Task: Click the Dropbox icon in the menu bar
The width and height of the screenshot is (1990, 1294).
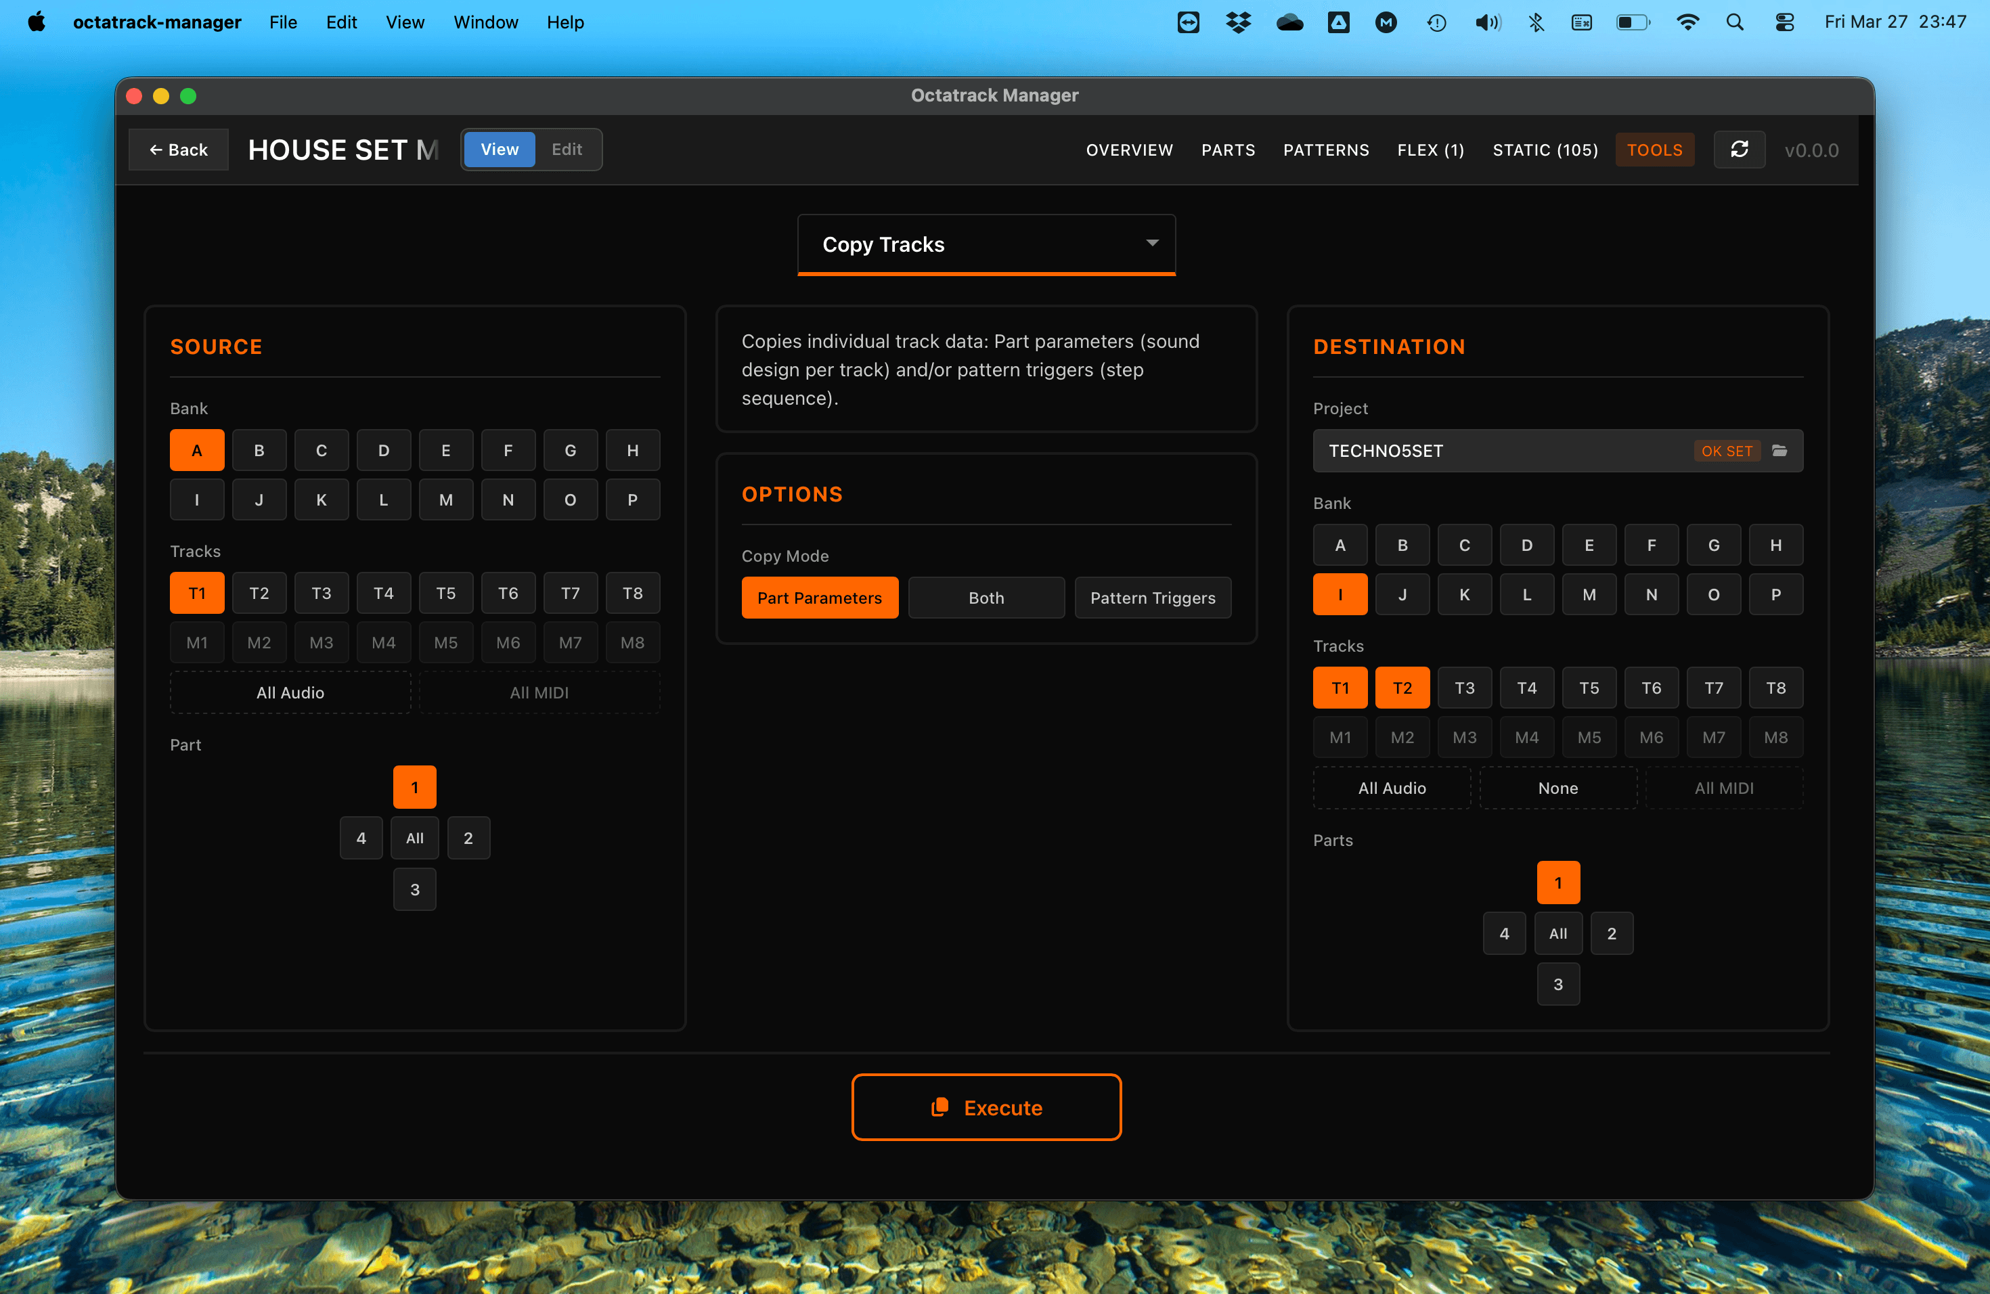Action: [1237, 22]
